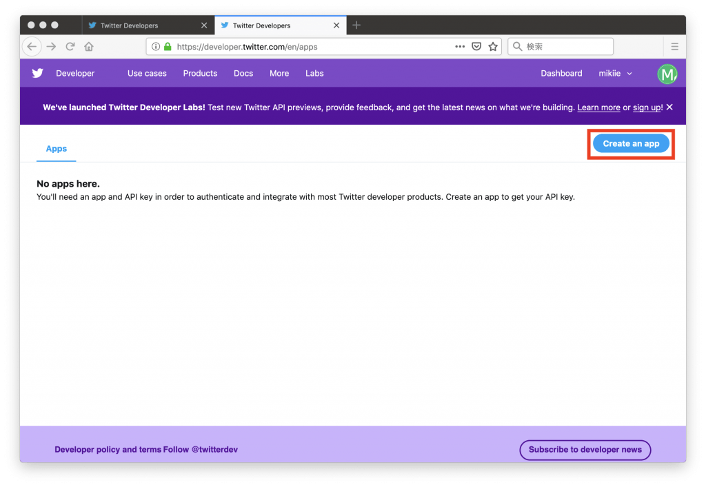Save page to Pocket icon
Image resolution: width=706 pixels, height=487 pixels.
pyautogui.click(x=476, y=47)
